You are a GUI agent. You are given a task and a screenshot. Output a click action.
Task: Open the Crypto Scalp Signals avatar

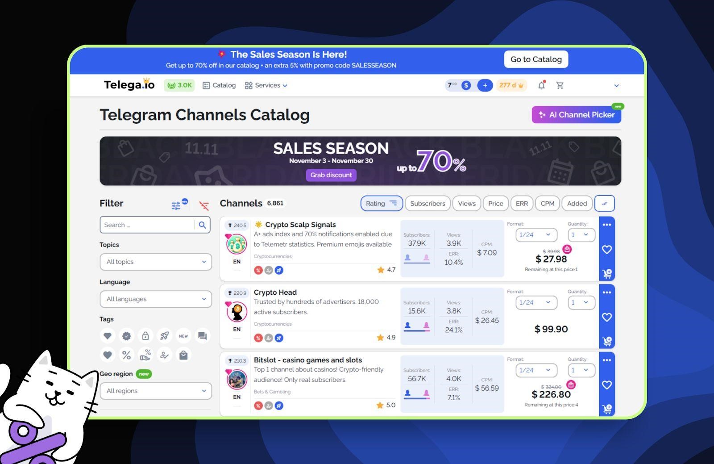pyautogui.click(x=237, y=245)
